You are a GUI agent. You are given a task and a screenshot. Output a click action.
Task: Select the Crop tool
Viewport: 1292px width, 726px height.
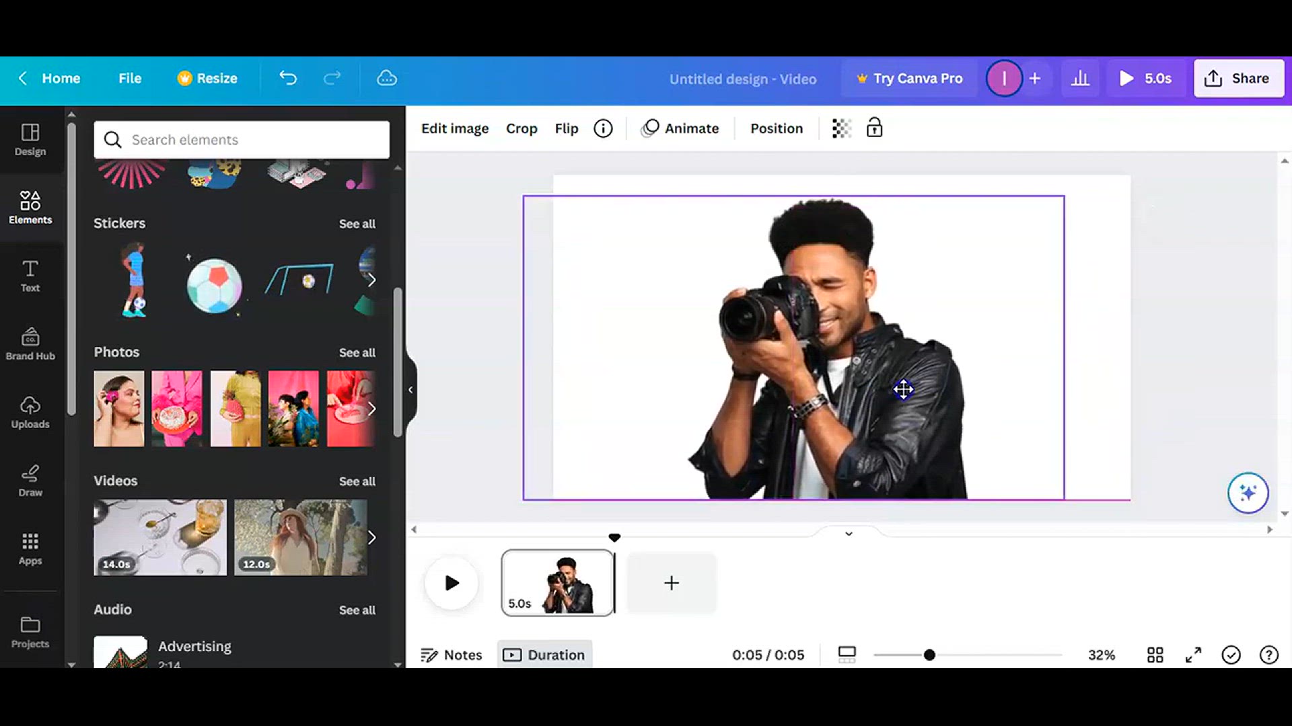(x=522, y=128)
